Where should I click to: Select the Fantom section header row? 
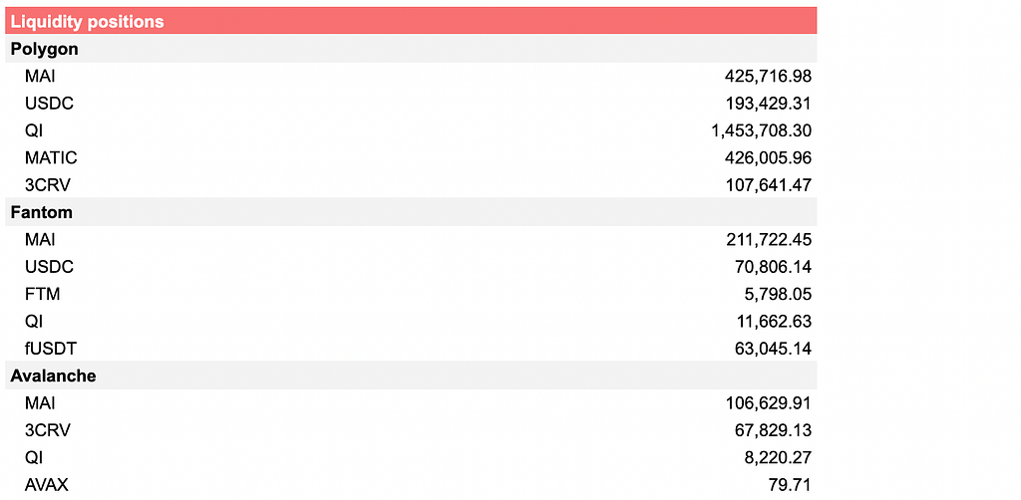(x=411, y=212)
